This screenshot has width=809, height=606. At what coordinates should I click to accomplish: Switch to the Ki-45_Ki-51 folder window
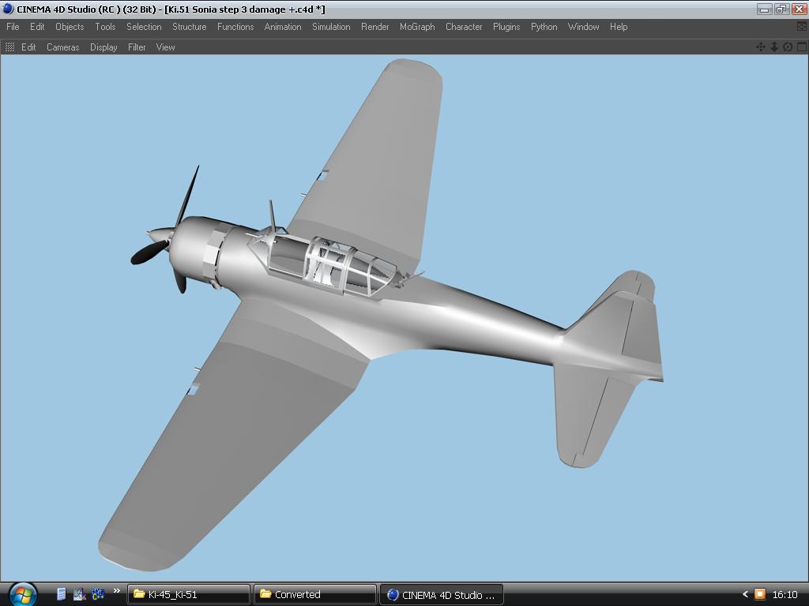[189, 595]
